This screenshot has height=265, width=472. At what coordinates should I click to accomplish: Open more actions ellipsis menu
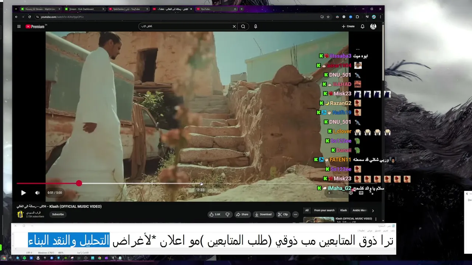295,214
